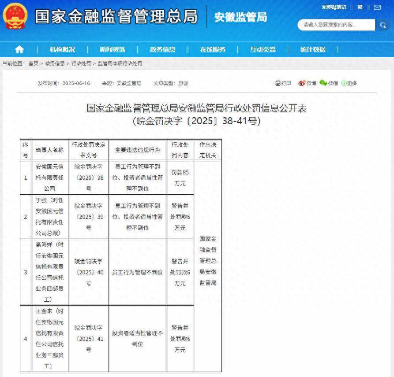The image size is (394, 377).
Task: Click the article title heading
Action: 196,115
